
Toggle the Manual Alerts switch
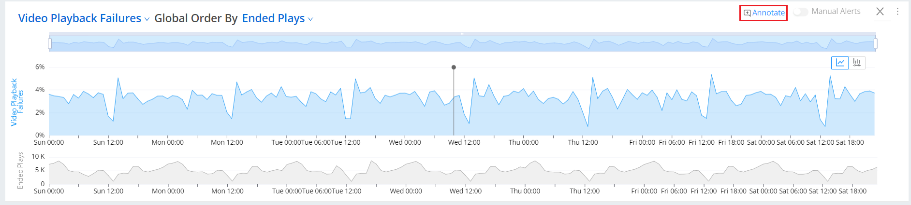point(800,12)
